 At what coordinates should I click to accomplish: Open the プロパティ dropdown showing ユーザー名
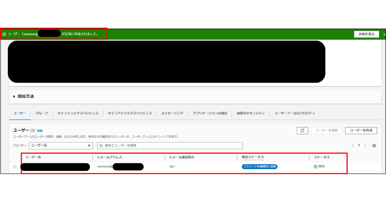click(60, 146)
